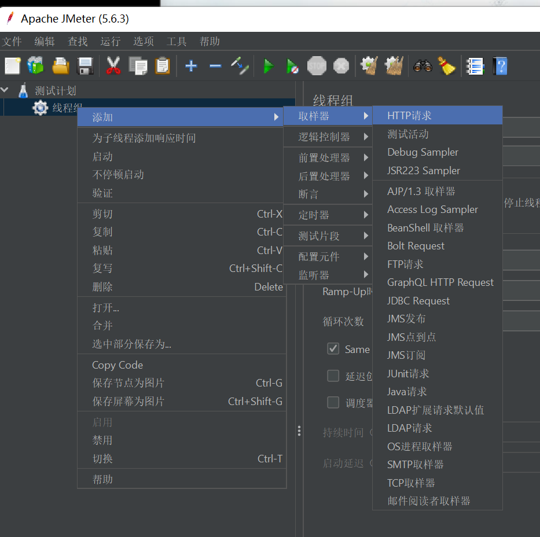Collapse all nodes with minus icon
This screenshot has width=540, height=537.
(215, 66)
